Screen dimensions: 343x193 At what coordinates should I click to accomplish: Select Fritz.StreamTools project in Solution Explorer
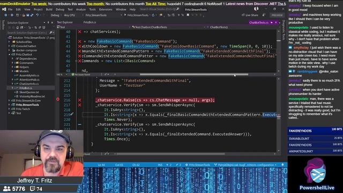click(27, 105)
